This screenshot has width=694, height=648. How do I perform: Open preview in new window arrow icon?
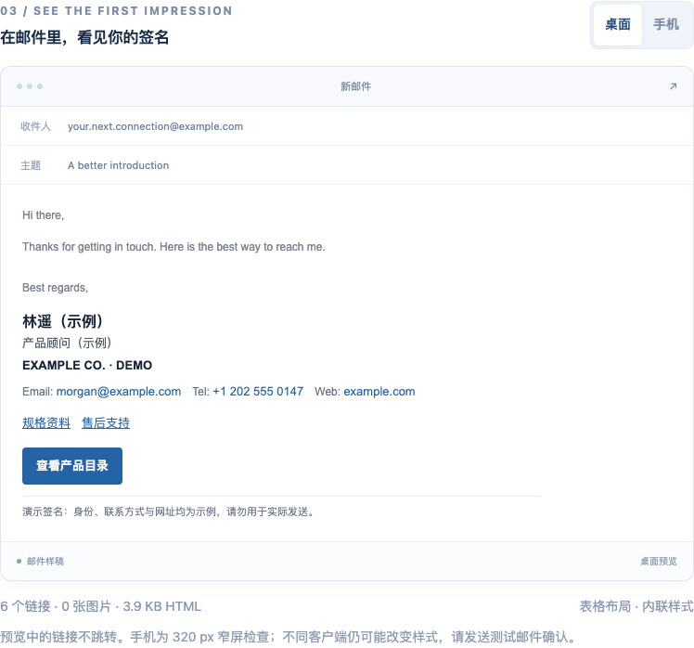coord(673,86)
